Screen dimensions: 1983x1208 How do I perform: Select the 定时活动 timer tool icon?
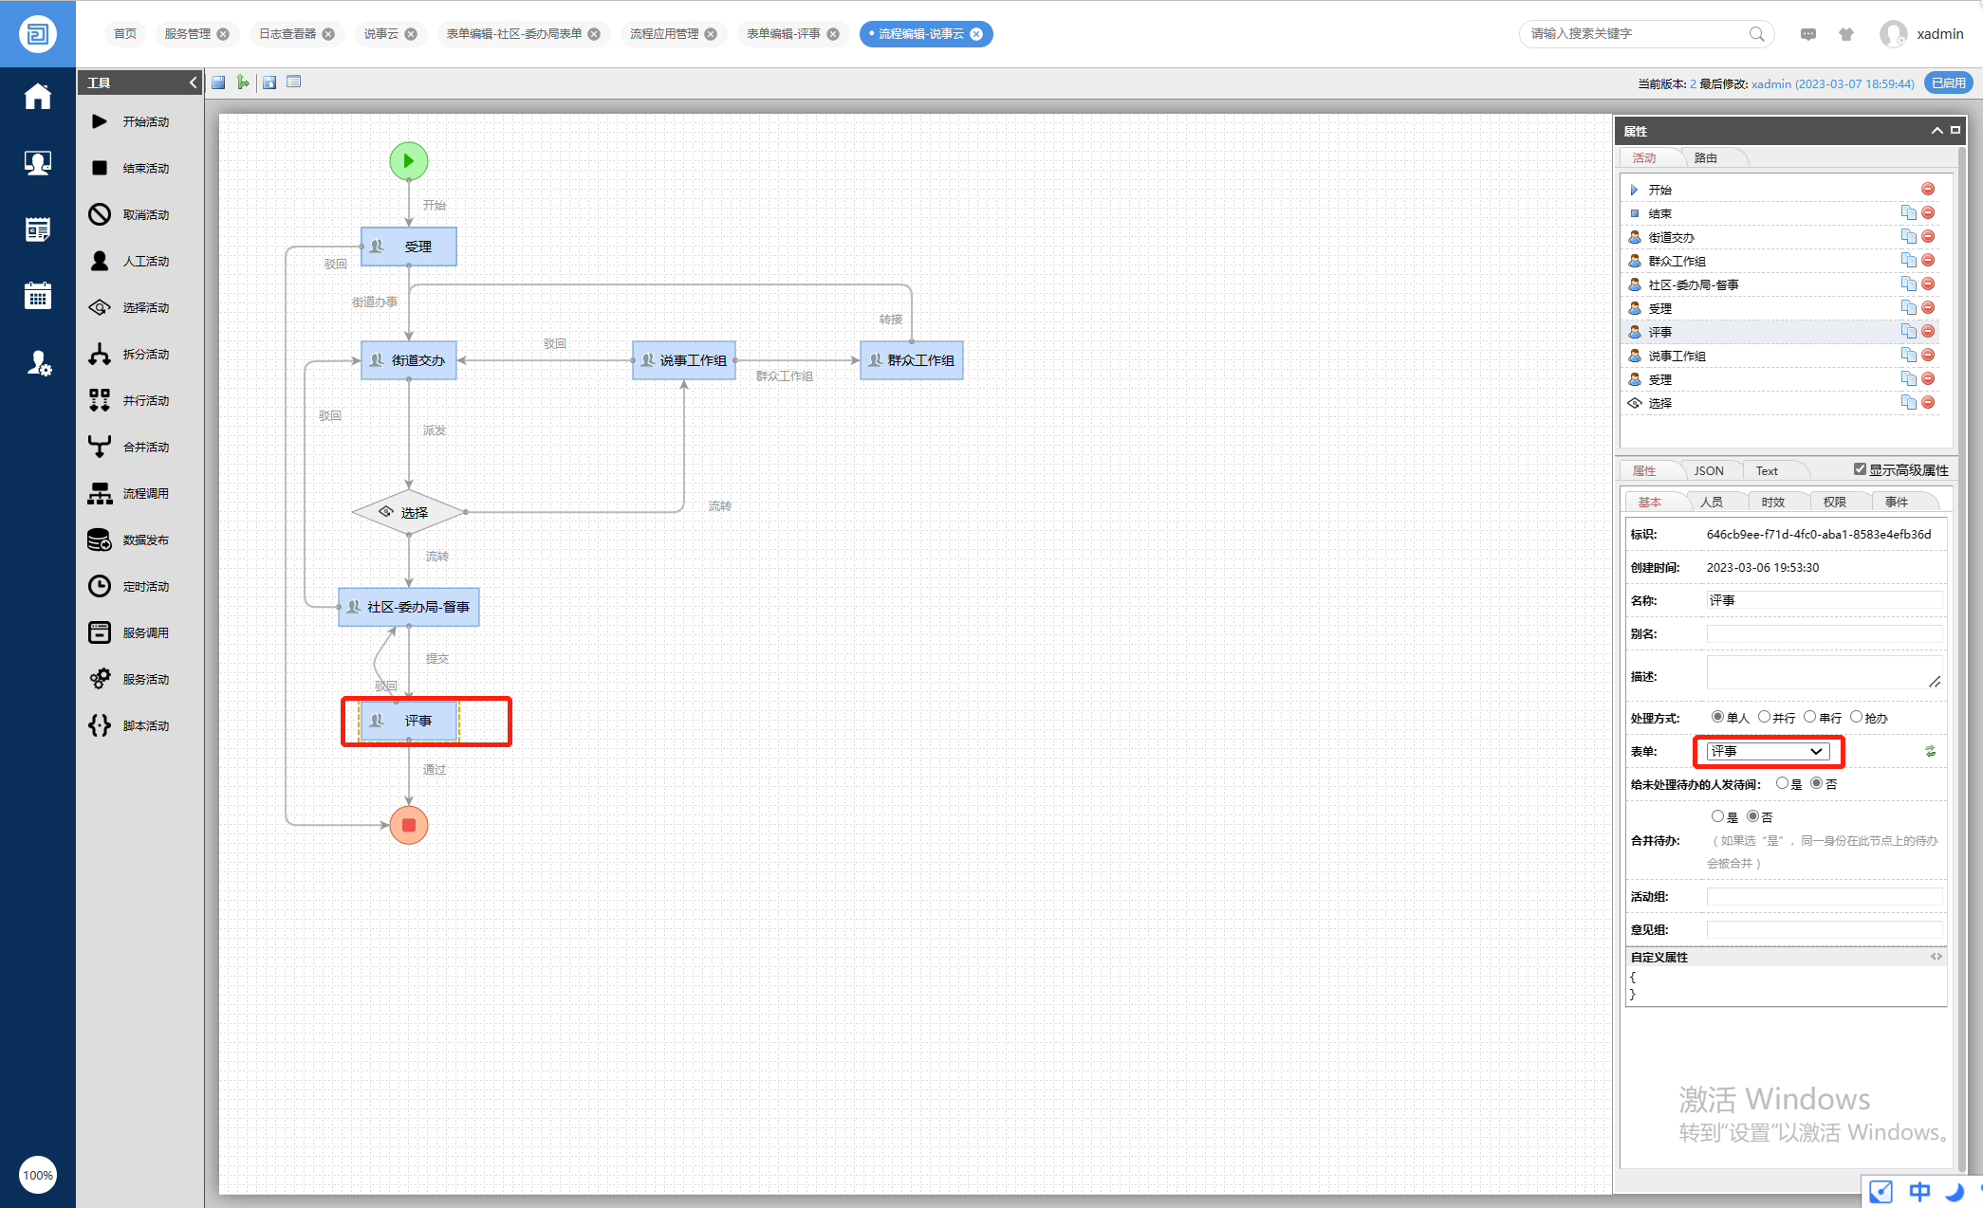point(100,586)
